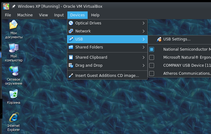Viewport: 211px width, 134px height.
Task: Click the Shared Folders folder icon
Action: click(71, 47)
